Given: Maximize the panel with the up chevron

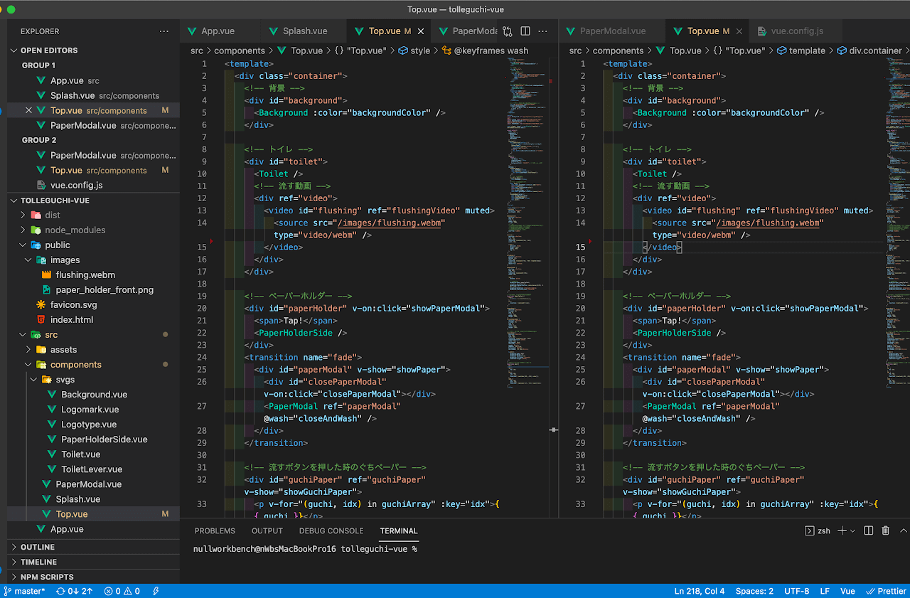Looking at the screenshot, I should coord(903,530).
